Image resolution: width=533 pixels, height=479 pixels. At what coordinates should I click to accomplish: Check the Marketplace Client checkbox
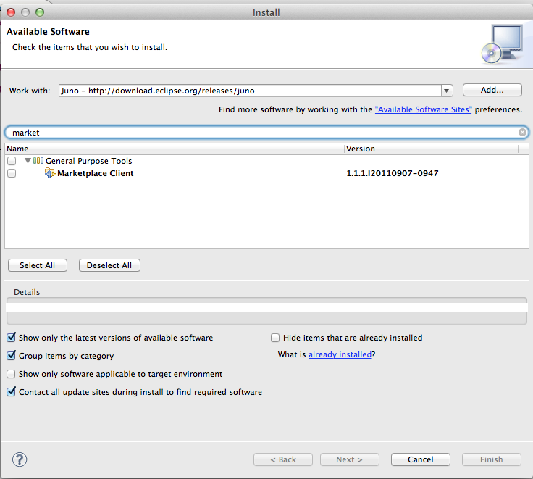[x=12, y=173]
